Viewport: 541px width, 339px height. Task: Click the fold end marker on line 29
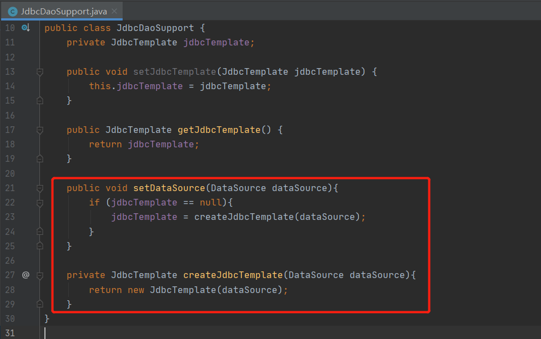[40, 304]
